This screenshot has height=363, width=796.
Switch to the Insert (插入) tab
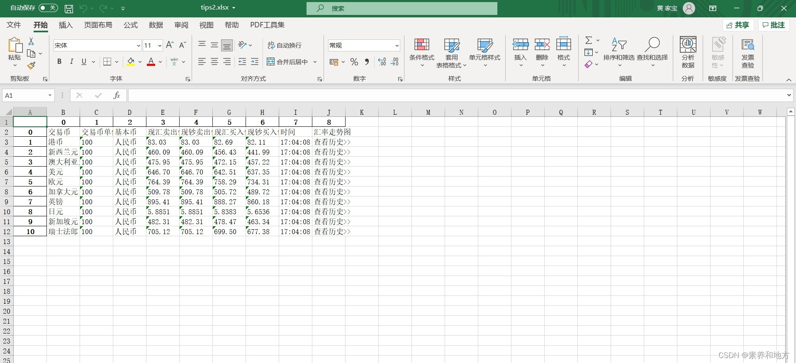point(66,25)
